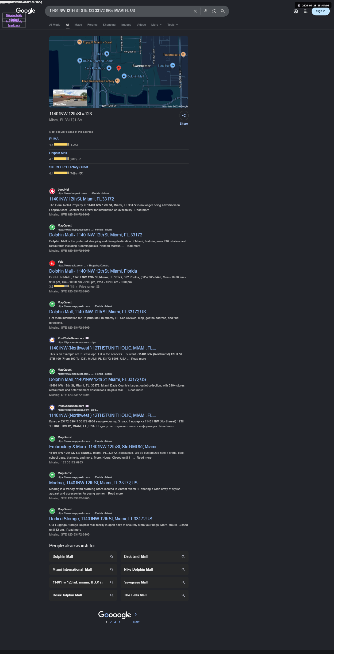Go to results page 3
This screenshot has width=338, height=654.
click(x=115, y=622)
